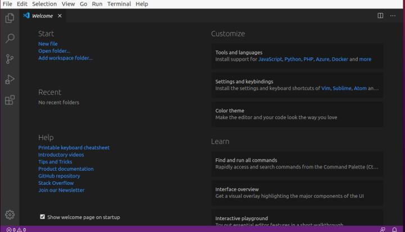405x232 pixels.
Task: Click the Tools and languages heading
Action: click(x=239, y=52)
